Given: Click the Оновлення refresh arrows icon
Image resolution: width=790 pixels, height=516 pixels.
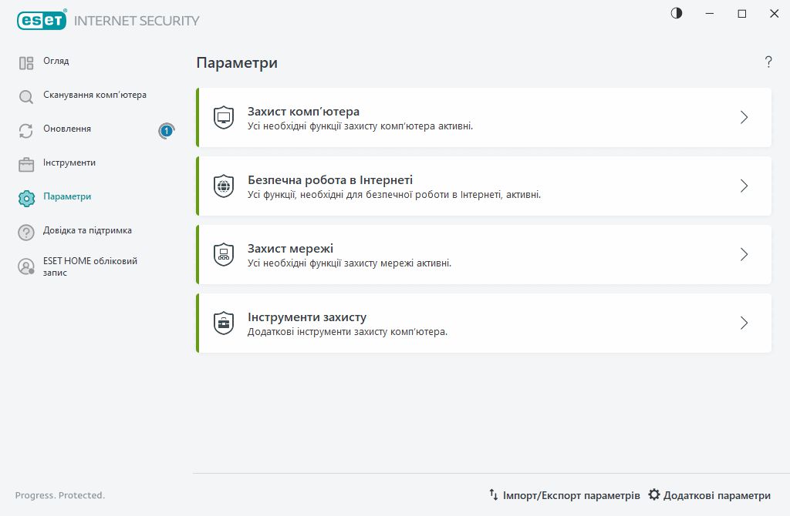Looking at the screenshot, I should pyautogui.click(x=26, y=131).
